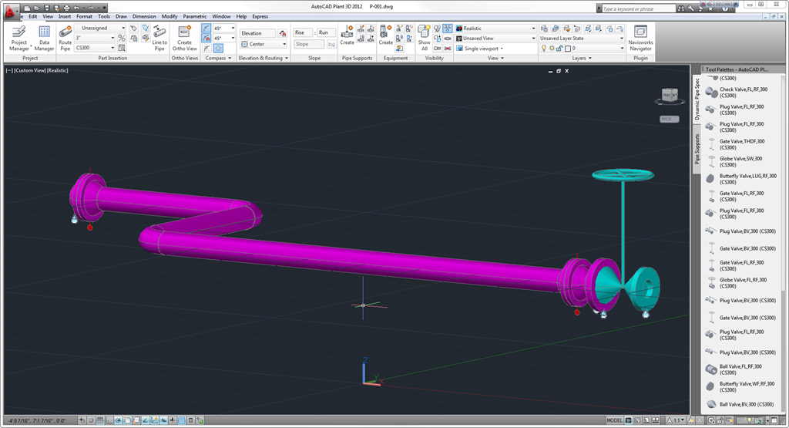Click the binoculars search icon
789x428 pixels.
(681, 8)
